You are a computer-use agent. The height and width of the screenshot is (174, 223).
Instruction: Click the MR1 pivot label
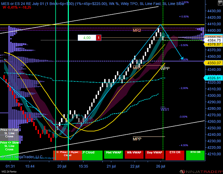tap(137, 68)
